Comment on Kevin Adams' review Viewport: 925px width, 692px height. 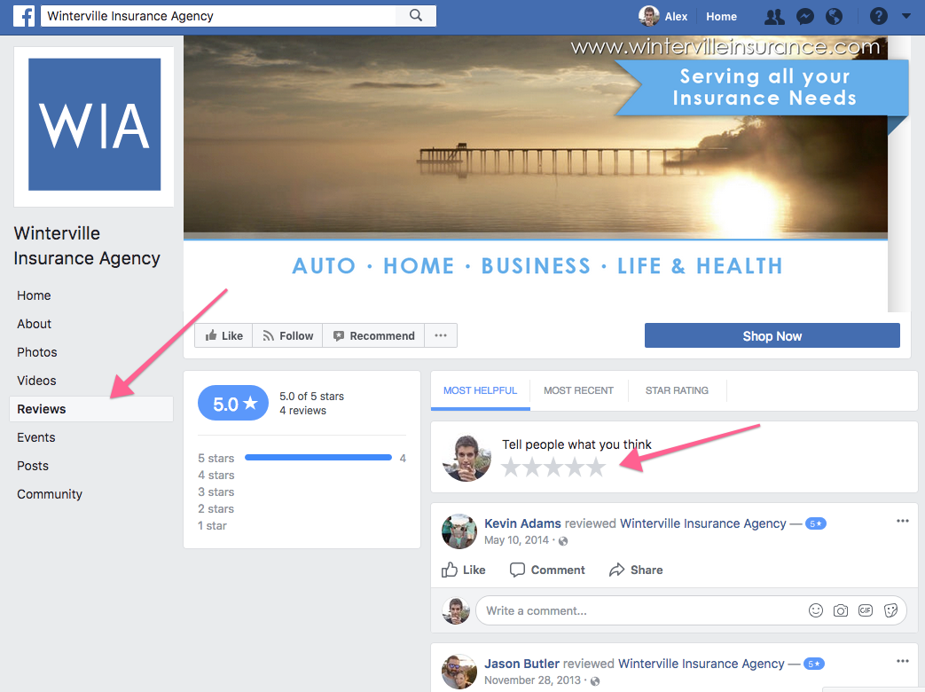pyautogui.click(x=547, y=570)
